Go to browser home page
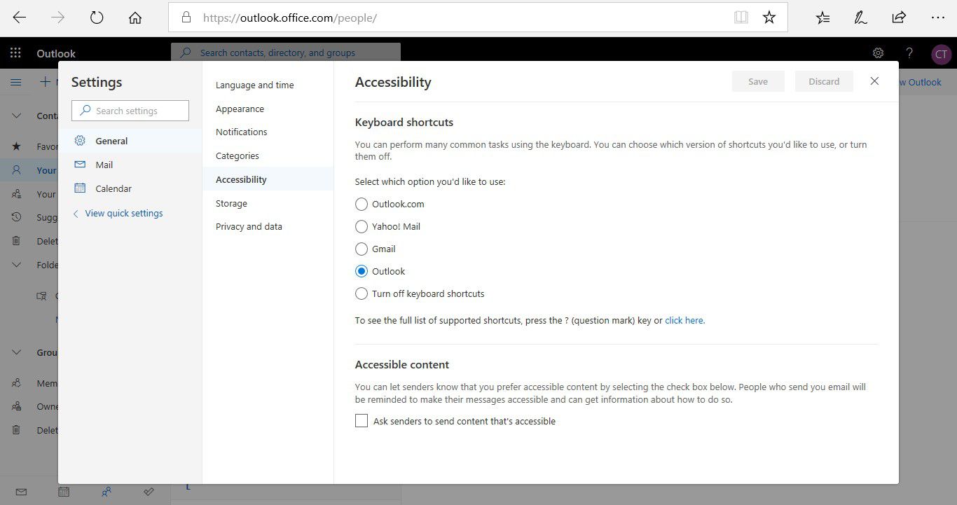 point(135,18)
